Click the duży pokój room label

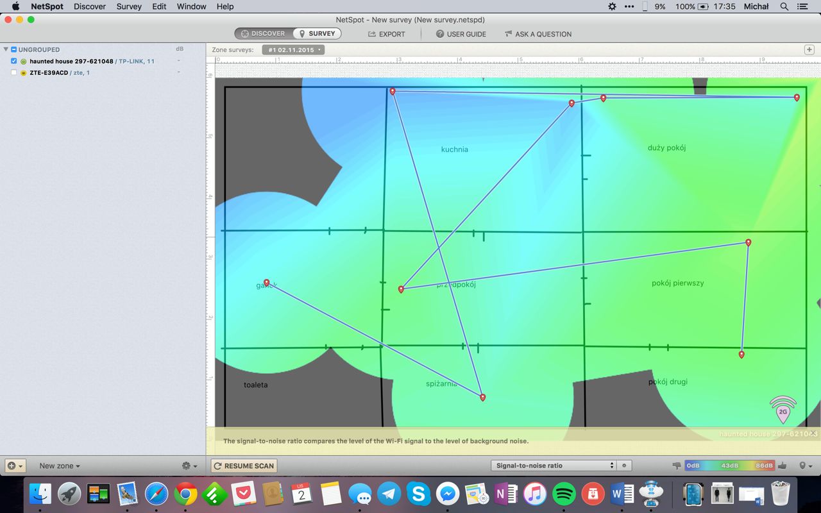pyautogui.click(x=666, y=148)
